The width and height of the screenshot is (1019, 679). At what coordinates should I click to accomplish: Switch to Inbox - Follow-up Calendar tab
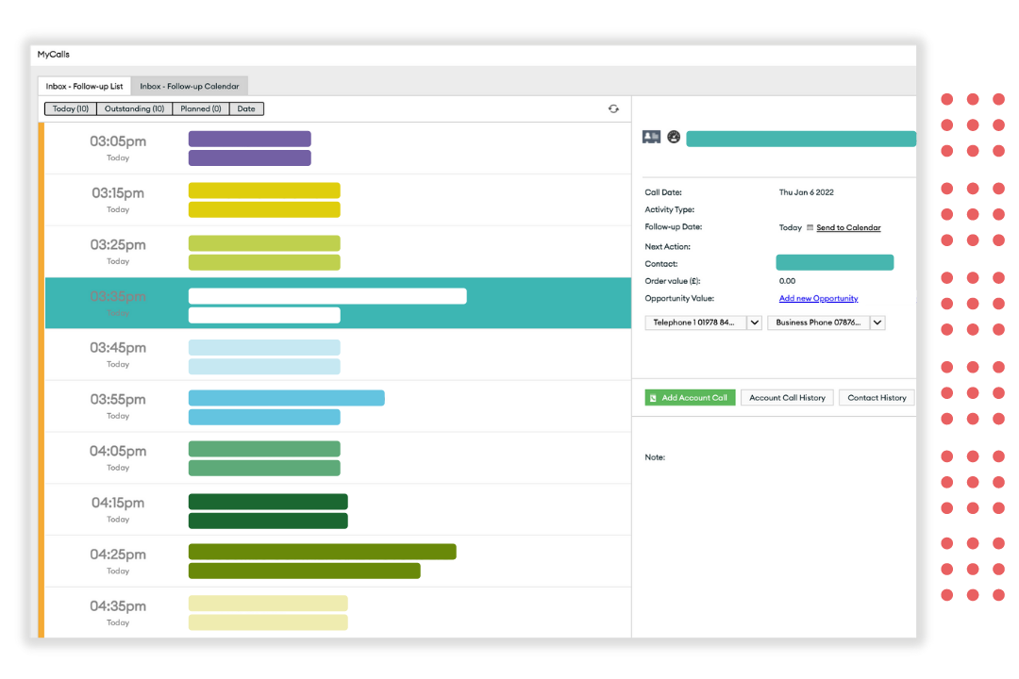click(x=190, y=86)
